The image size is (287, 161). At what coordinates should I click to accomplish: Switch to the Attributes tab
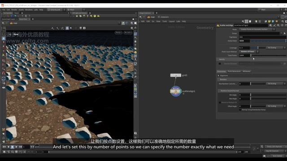246,72
